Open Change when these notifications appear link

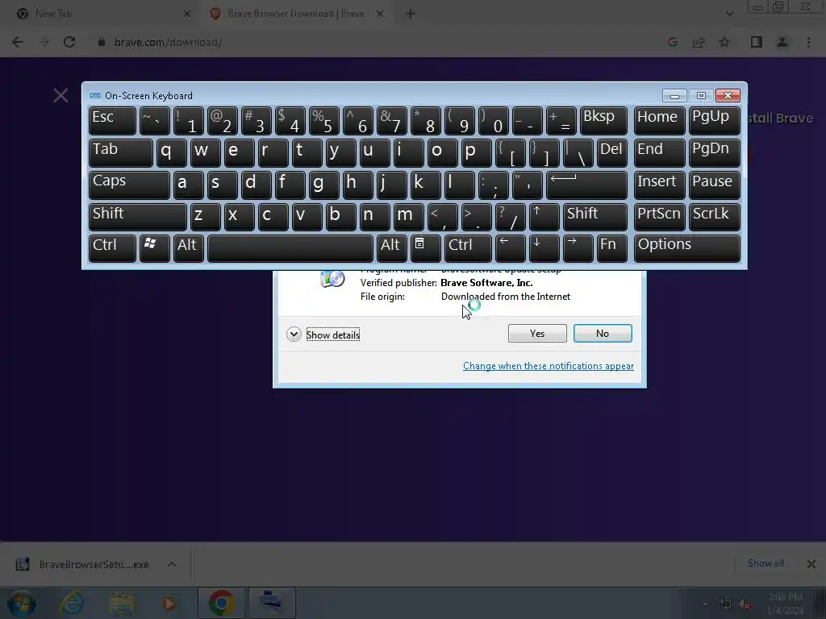549,366
